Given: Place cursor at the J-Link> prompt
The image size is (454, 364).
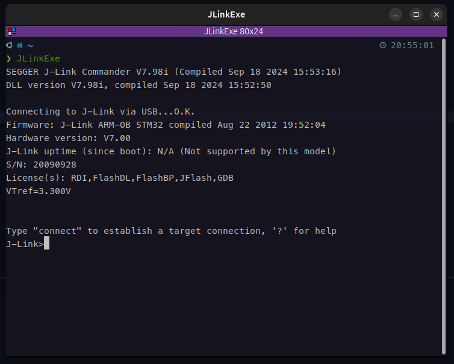Looking at the screenshot, I should coord(46,244).
